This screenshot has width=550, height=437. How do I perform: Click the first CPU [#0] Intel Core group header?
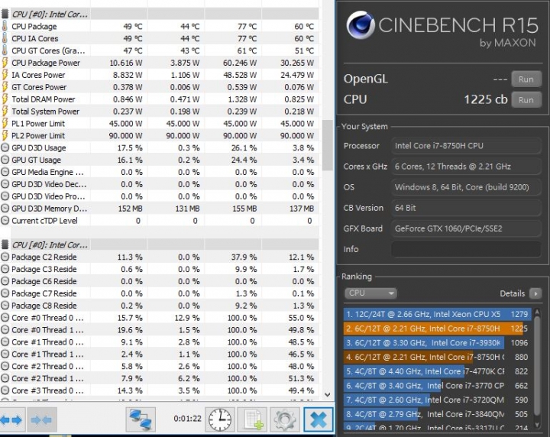[x=50, y=15]
